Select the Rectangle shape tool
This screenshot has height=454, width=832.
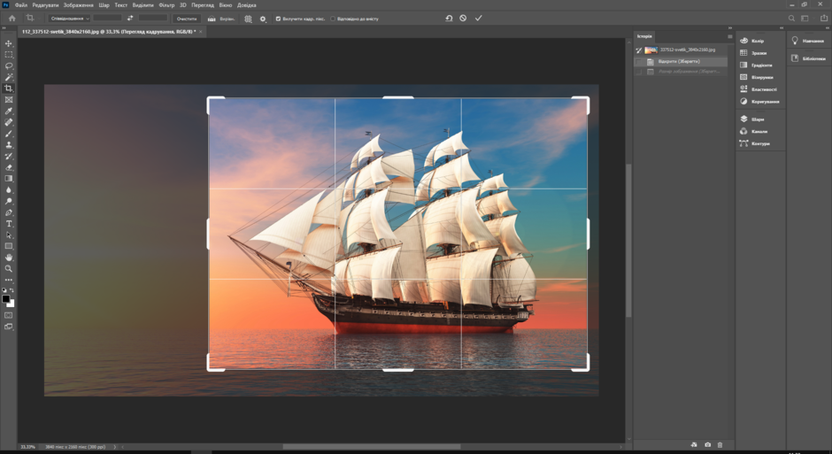(9, 246)
